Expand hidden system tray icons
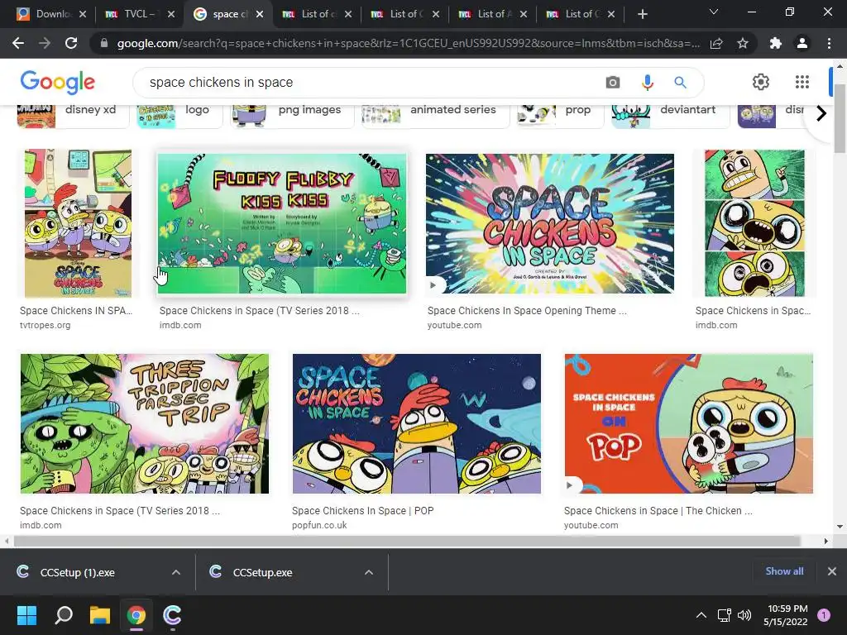The width and height of the screenshot is (847, 635). tap(701, 615)
